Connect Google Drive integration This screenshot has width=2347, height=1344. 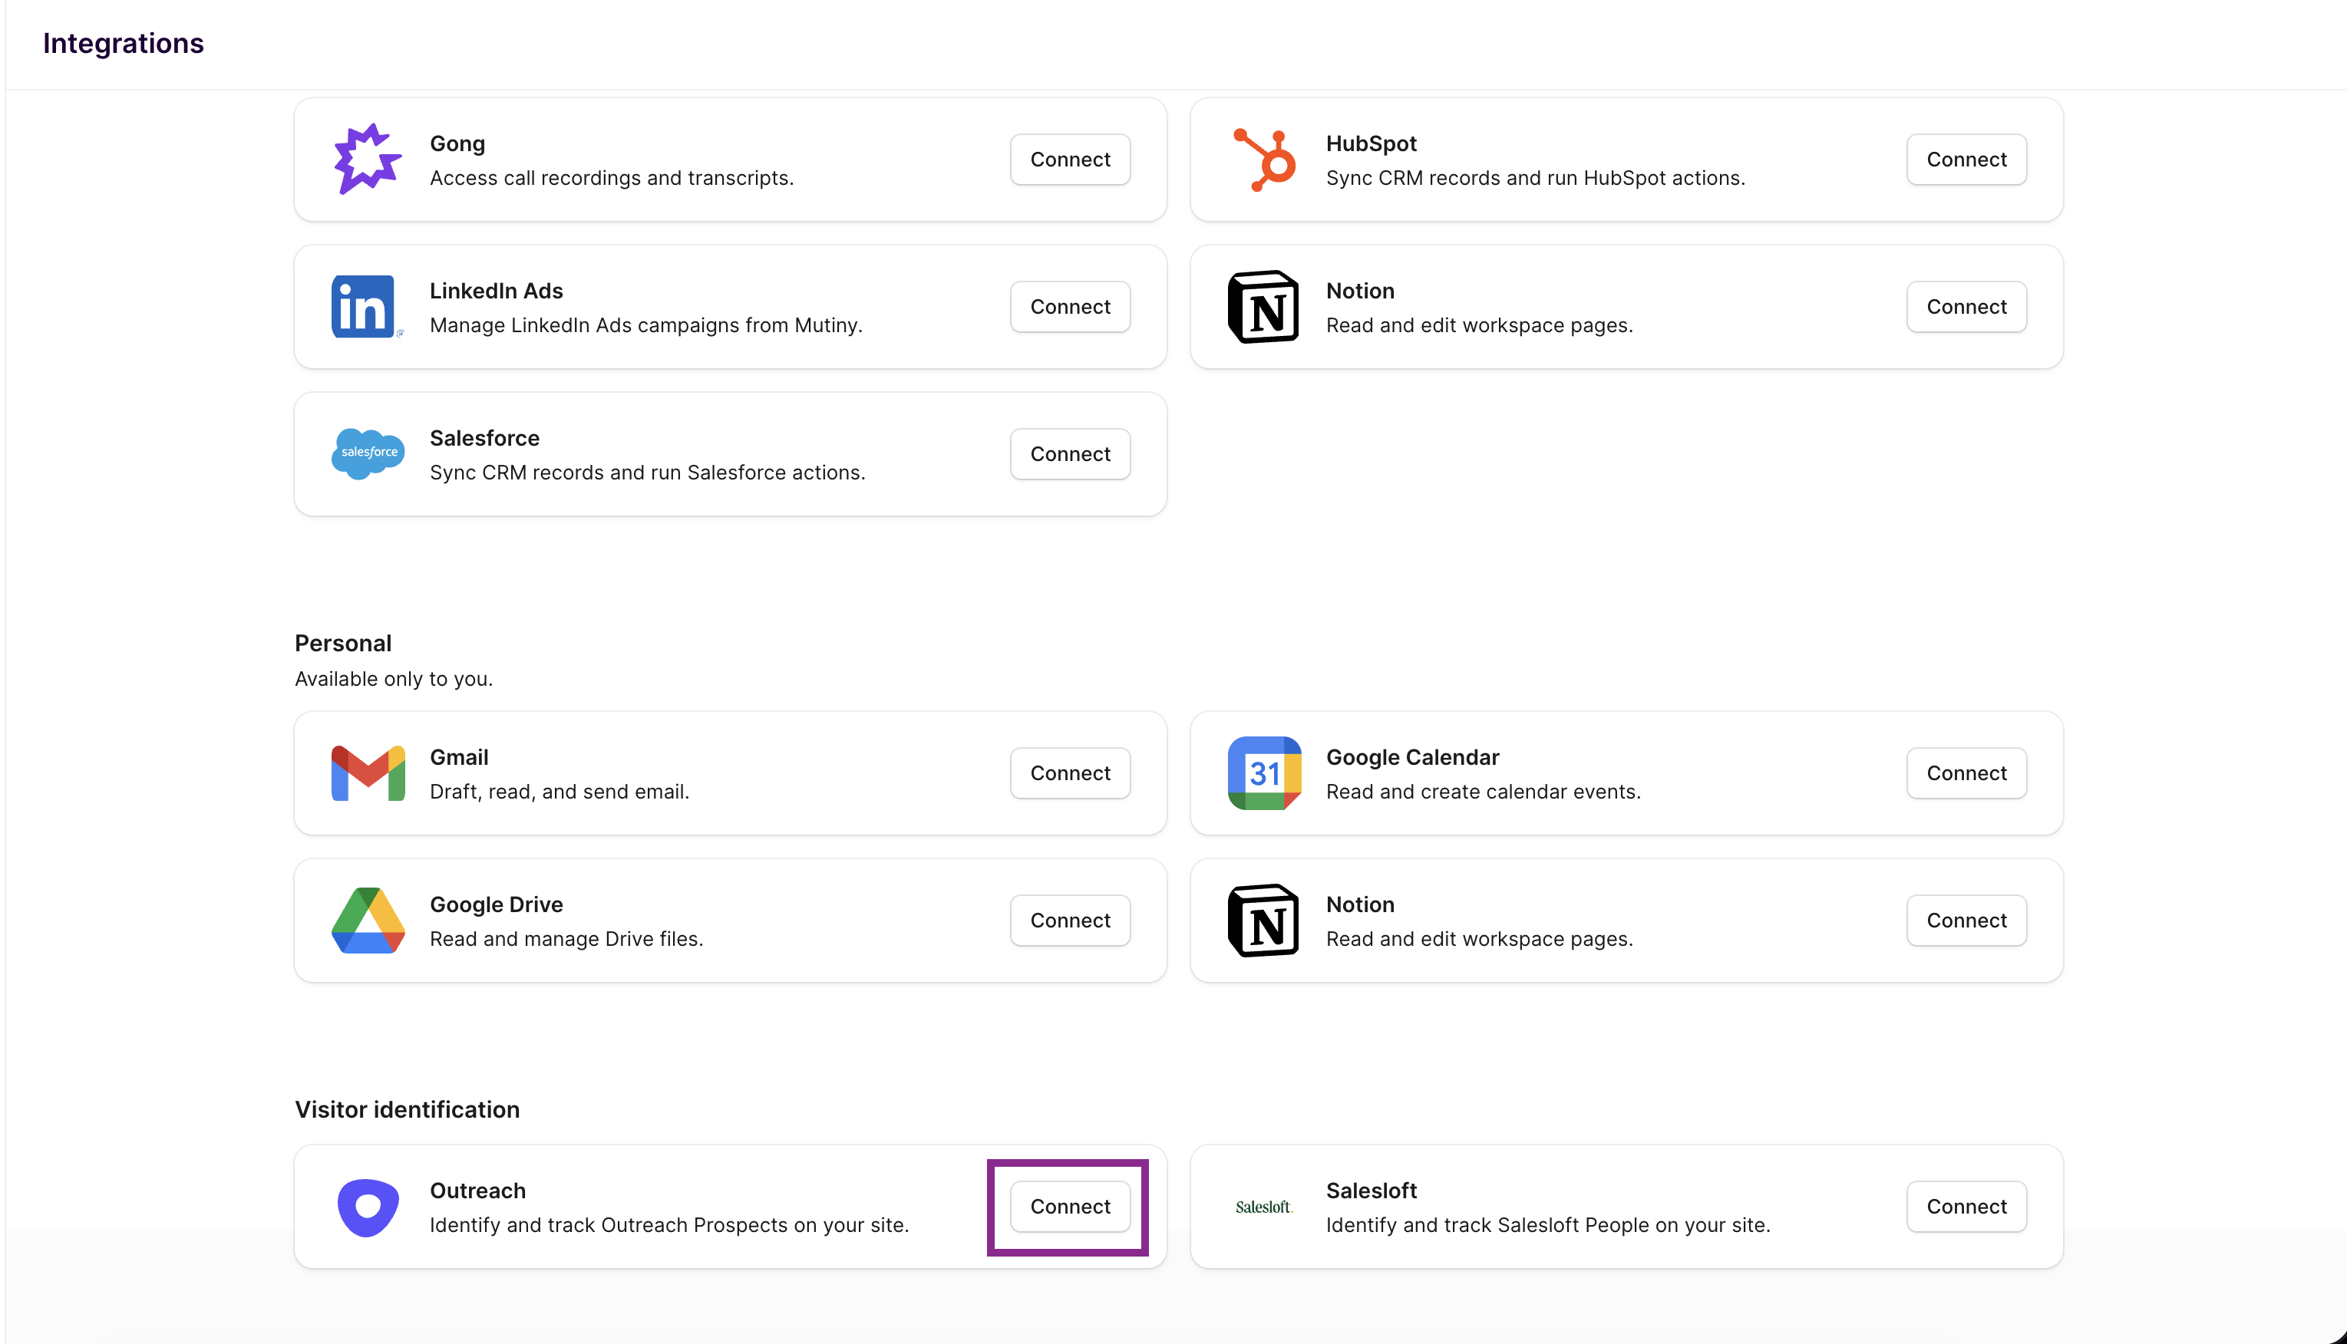tap(1070, 921)
